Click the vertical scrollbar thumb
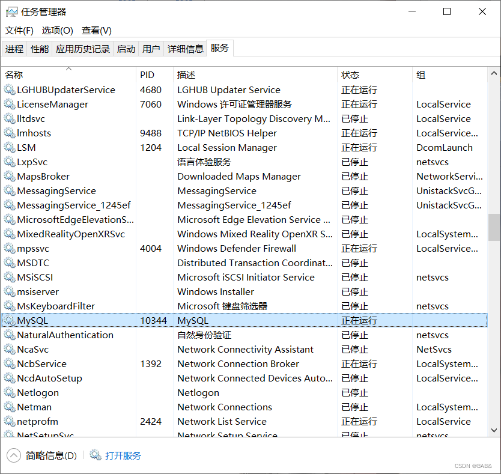The height and width of the screenshot is (474, 501). click(x=494, y=227)
